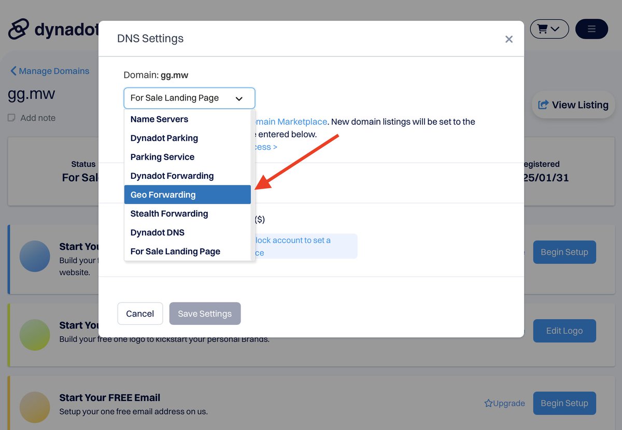Close the DNS Settings dialog with X
622x430 pixels.
[509, 39]
